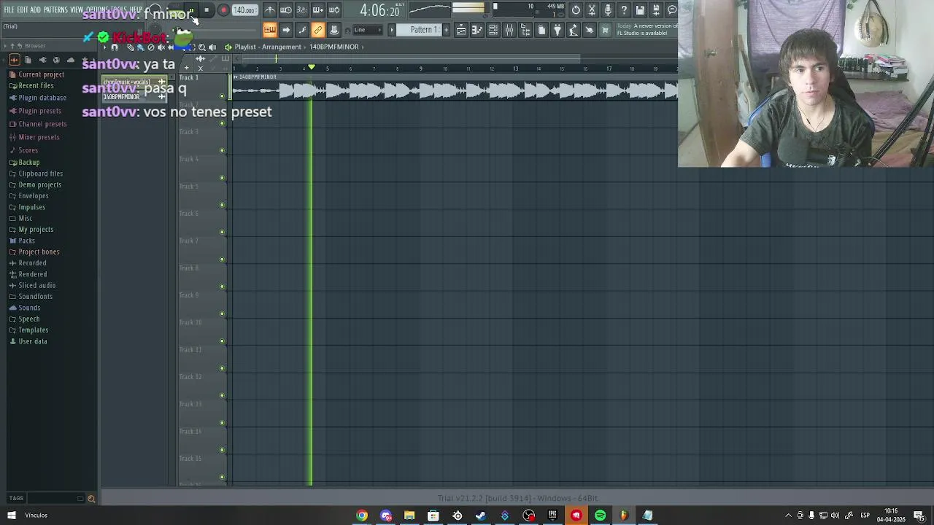Open the ADD menu
The width and height of the screenshot is (934, 525).
[x=35, y=10]
